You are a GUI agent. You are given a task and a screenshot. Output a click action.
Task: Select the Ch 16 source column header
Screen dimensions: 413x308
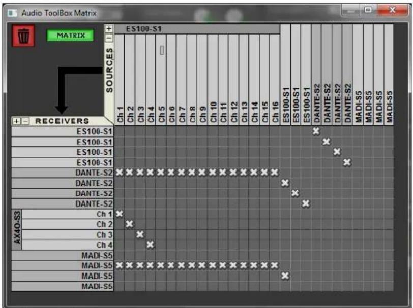[275, 79]
